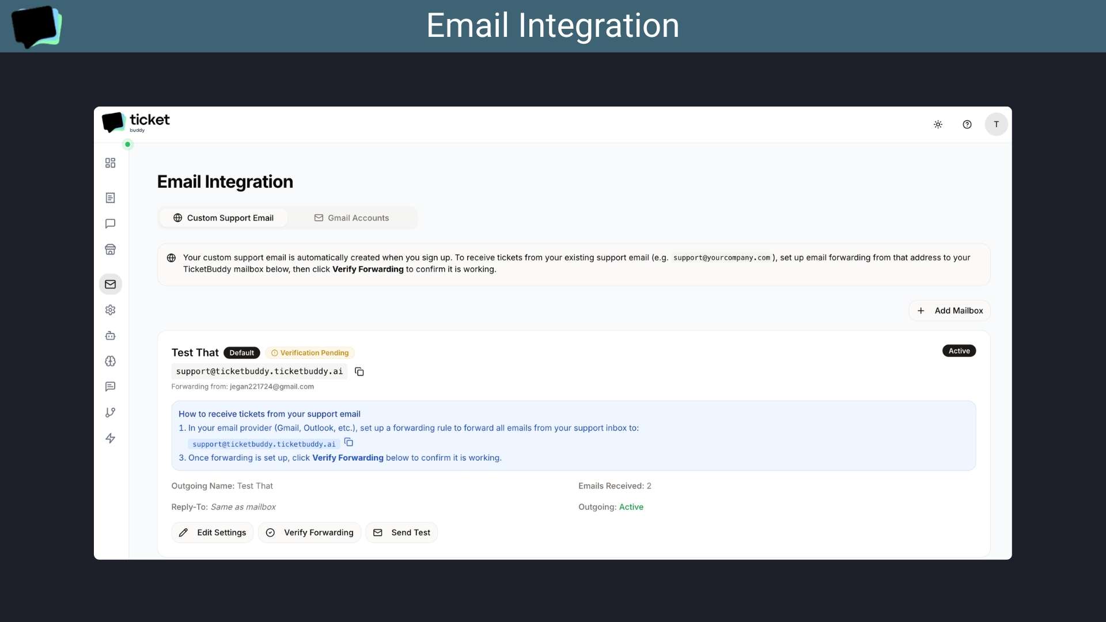Click the Add Mailbox button
This screenshot has height=622, width=1106.
pos(949,310)
